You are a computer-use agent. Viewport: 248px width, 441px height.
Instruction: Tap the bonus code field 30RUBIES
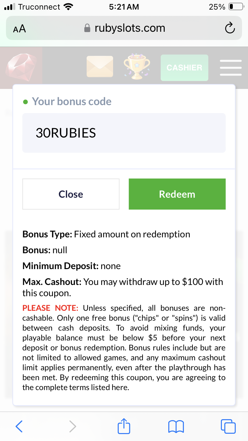[x=124, y=133]
